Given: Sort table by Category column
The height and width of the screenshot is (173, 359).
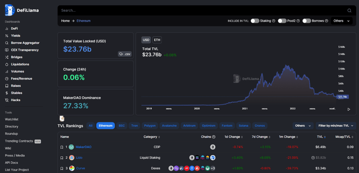Looking at the screenshot, I should pyautogui.click(x=152, y=137).
